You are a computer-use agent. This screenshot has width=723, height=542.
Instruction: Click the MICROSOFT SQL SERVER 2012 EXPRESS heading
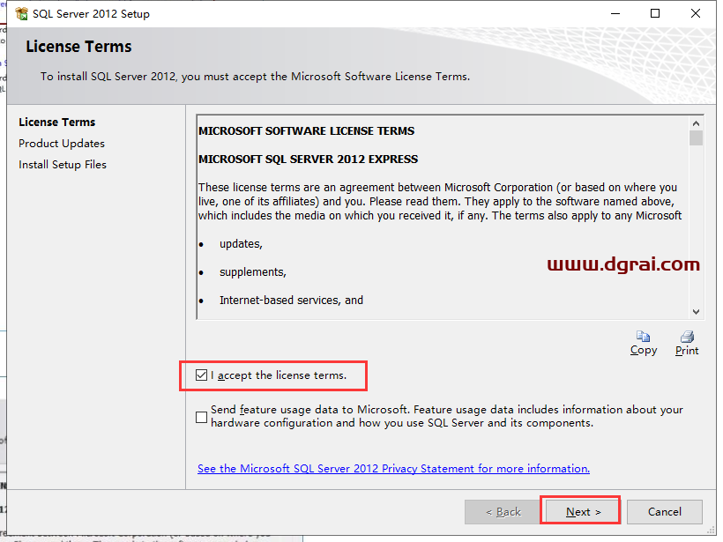click(x=308, y=159)
